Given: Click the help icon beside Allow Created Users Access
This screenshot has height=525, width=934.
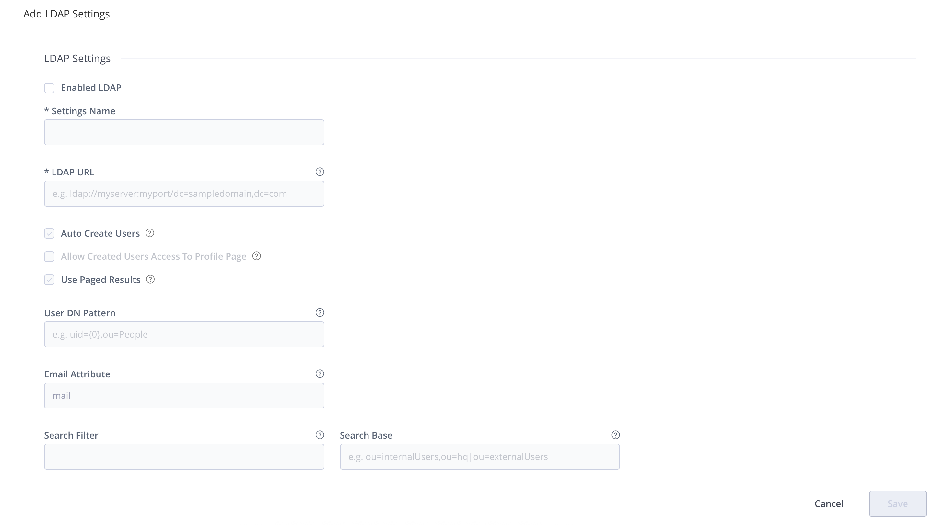Looking at the screenshot, I should coord(256,256).
